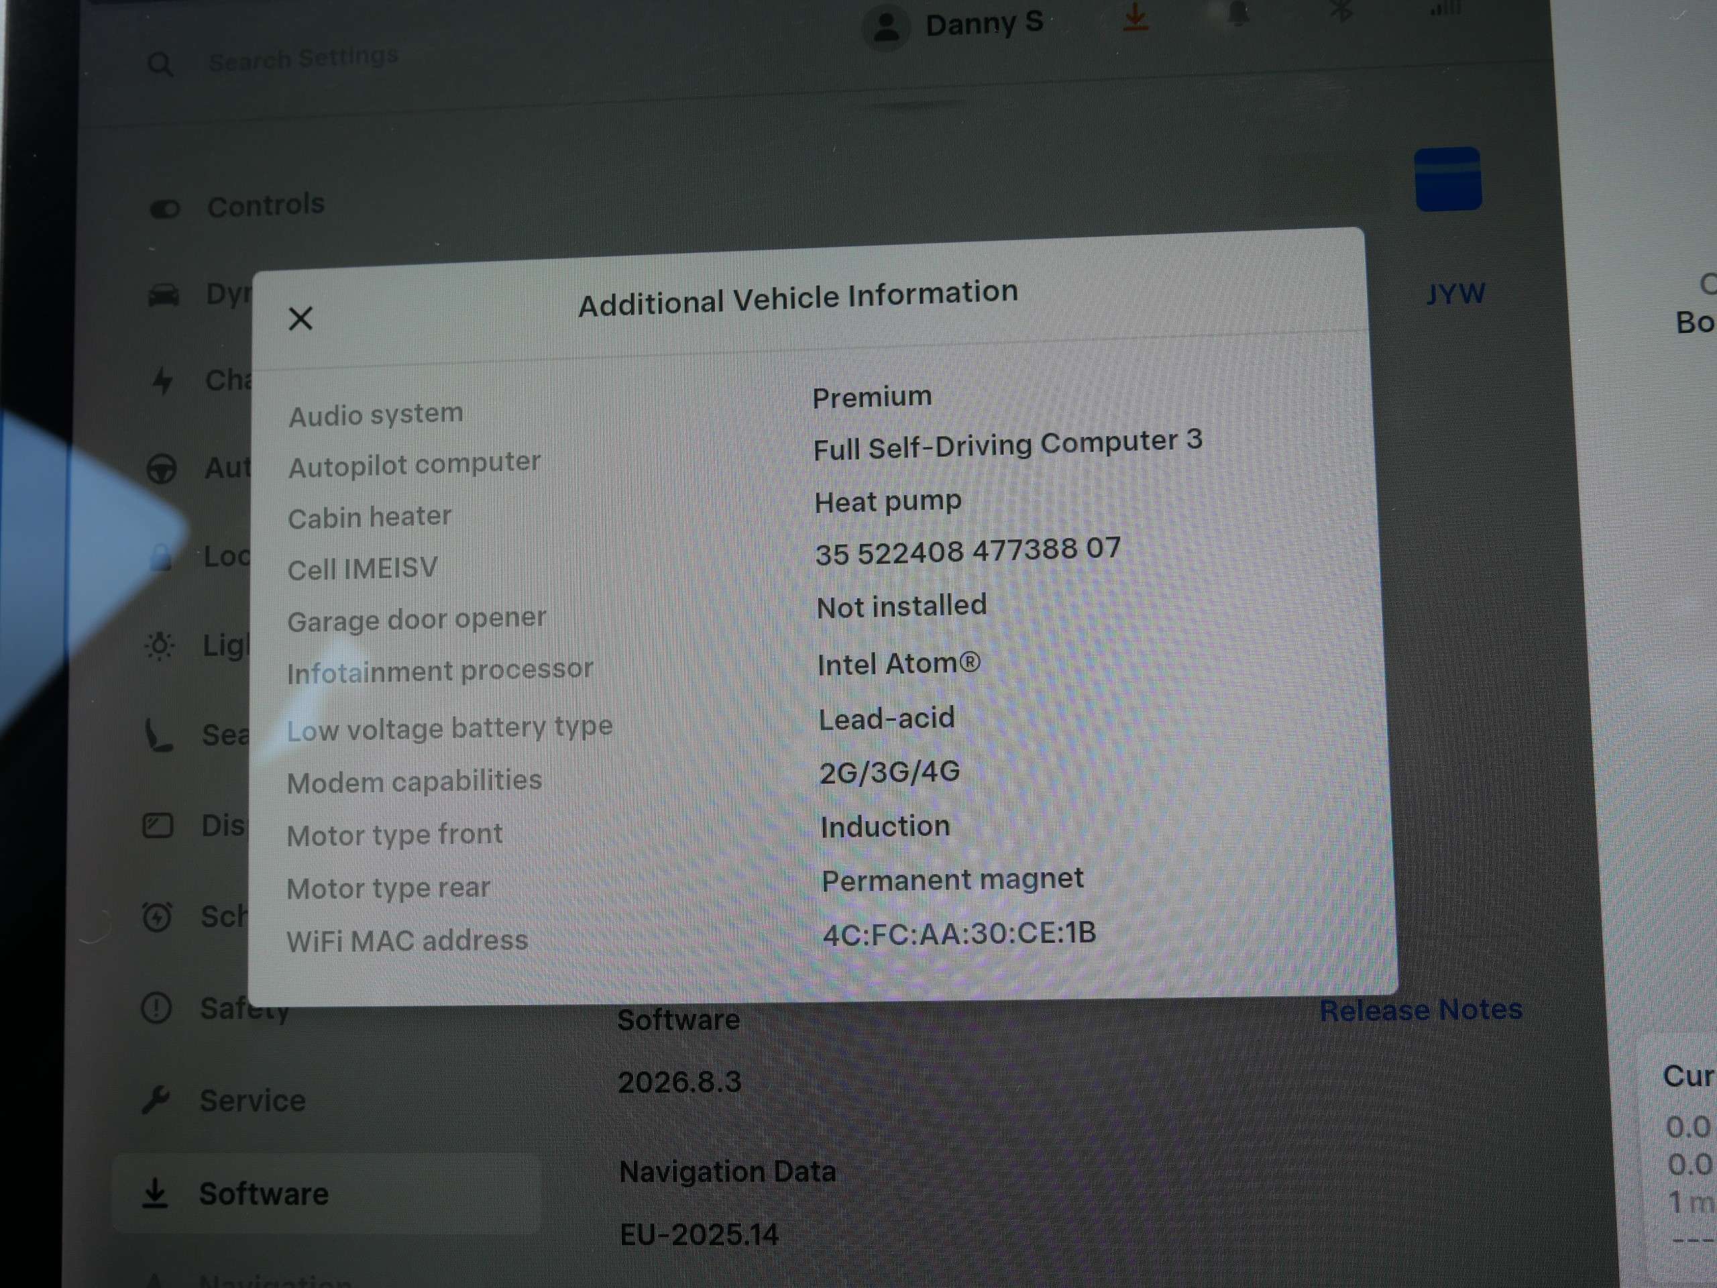Select the Autopilot computer label
This screenshot has height=1288, width=1717.
(x=414, y=464)
